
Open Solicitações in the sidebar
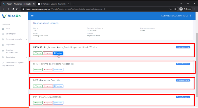(11, 34)
